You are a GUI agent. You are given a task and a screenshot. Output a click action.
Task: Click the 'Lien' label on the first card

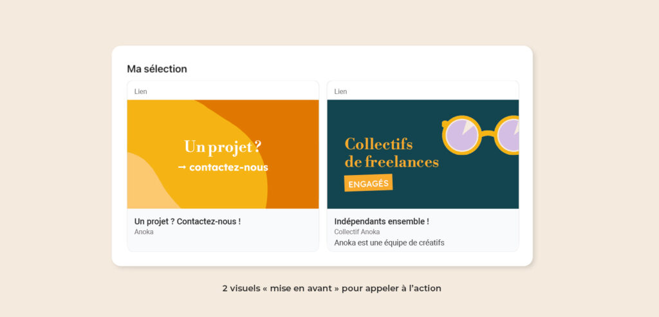coord(141,91)
